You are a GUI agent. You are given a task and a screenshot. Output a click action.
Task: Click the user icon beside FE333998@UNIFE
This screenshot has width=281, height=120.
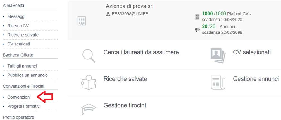(108, 14)
